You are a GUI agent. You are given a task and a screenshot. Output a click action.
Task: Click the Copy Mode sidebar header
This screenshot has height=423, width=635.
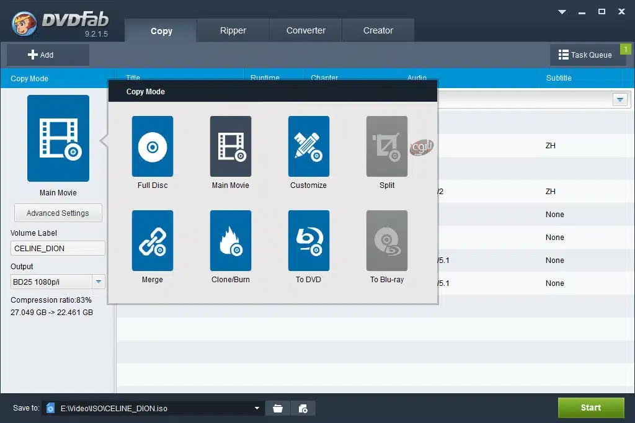(x=29, y=79)
